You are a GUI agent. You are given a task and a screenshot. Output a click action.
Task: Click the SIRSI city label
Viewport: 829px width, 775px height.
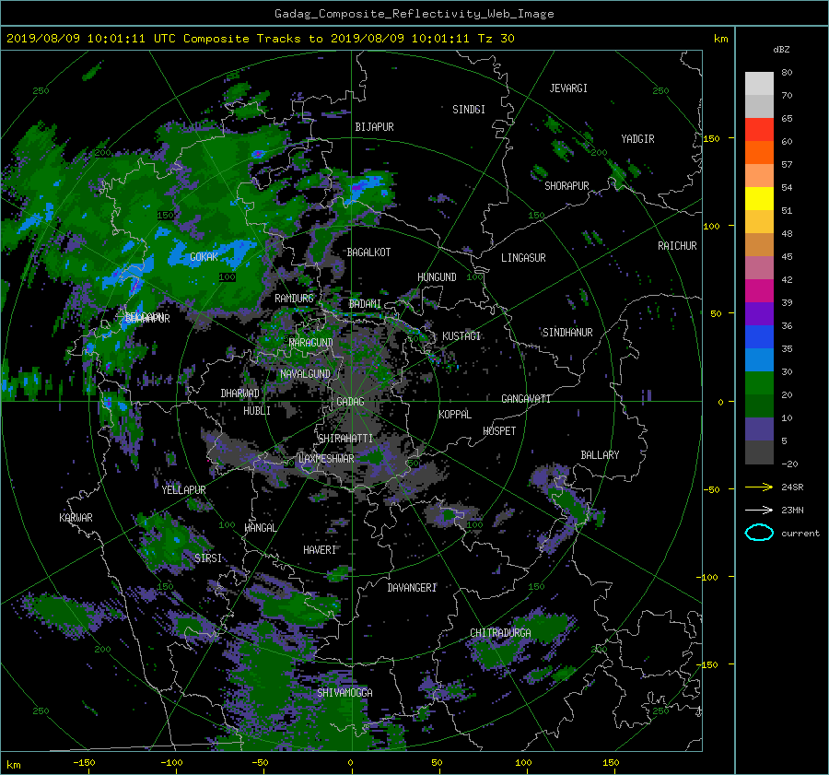[x=208, y=558]
